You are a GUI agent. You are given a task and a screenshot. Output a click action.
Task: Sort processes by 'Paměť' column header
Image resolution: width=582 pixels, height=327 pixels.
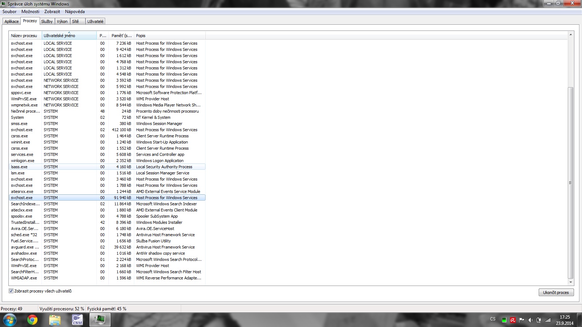click(x=121, y=36)
